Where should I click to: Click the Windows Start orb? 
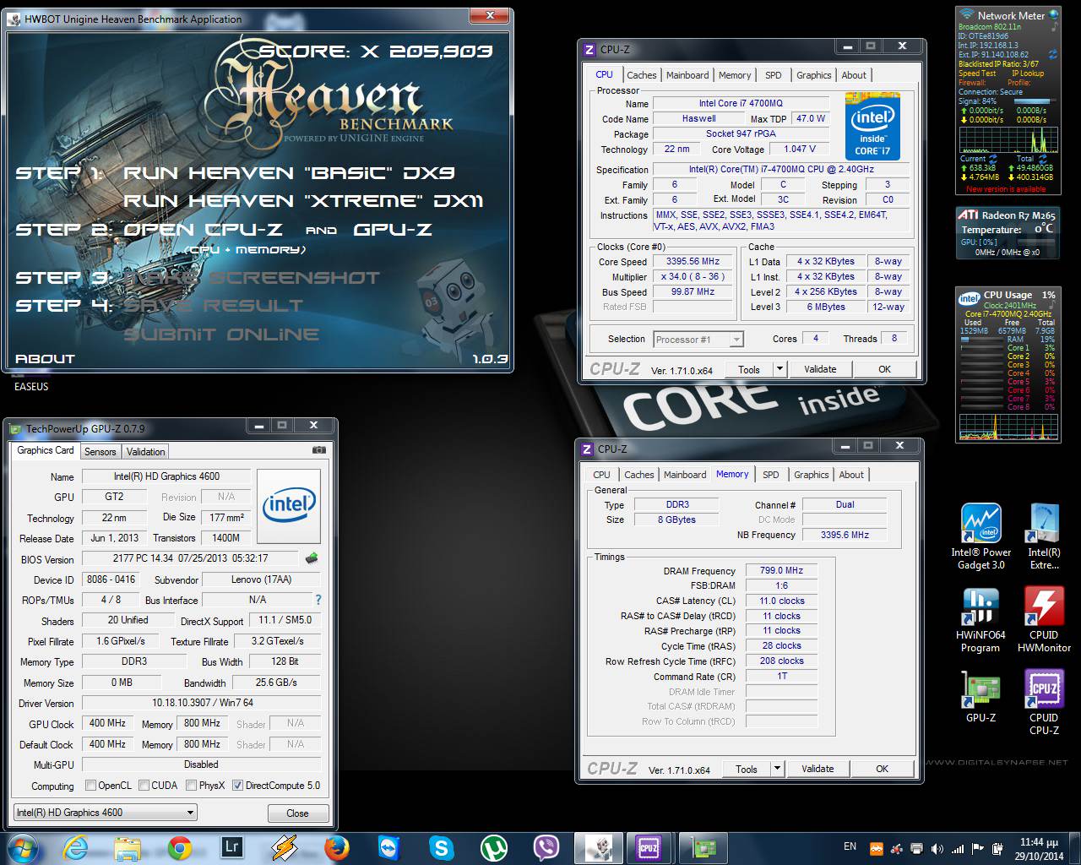(x=24, y=847)
